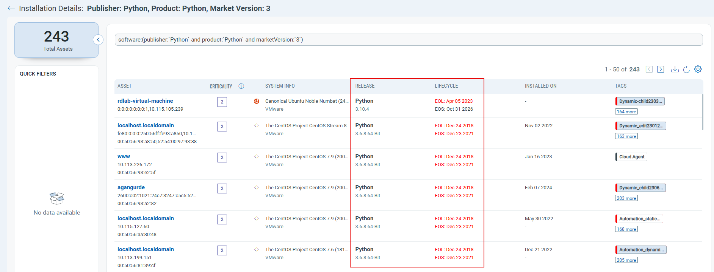This screenshot has height=272, width=714.
Task: Go back using the arrow beside Installation Details
Action: (11, 8)
